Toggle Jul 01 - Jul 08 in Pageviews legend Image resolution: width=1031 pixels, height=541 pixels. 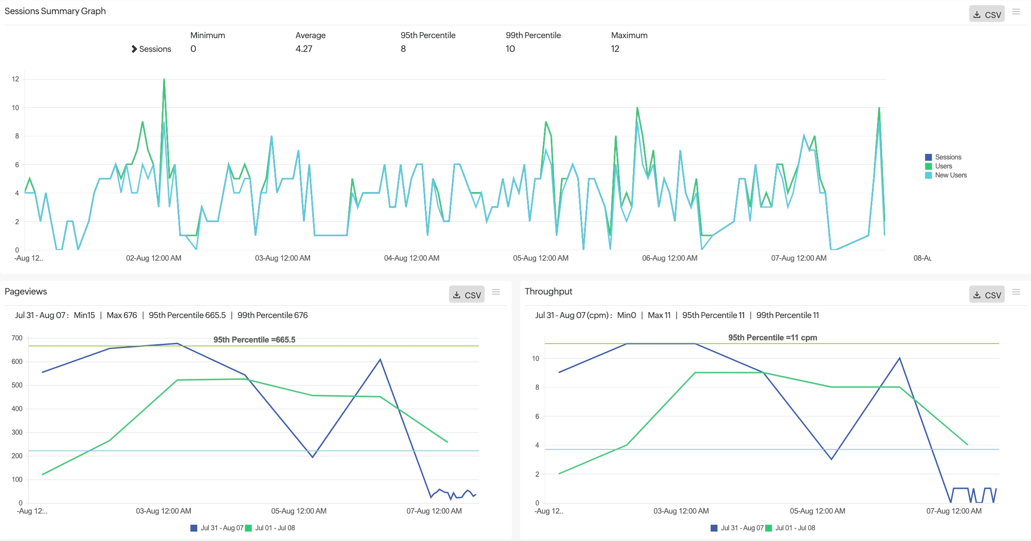pyautogui.click(x=275, y=528)
